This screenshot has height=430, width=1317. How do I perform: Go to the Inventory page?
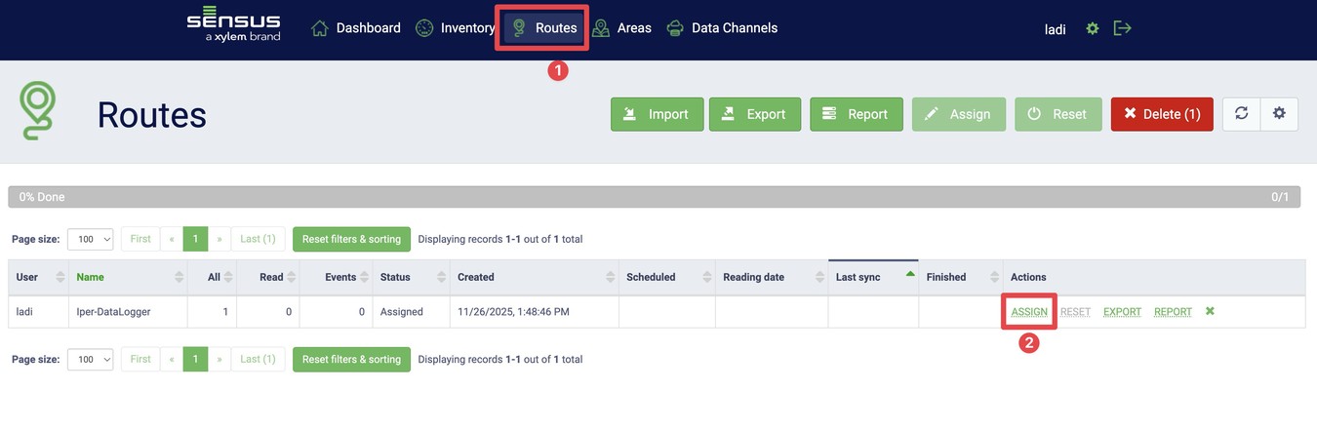pyautogui.click(x=456, y=28)
